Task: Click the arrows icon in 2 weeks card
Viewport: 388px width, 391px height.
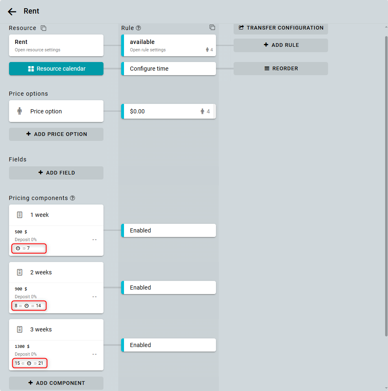Action: (x=94, y=297)
